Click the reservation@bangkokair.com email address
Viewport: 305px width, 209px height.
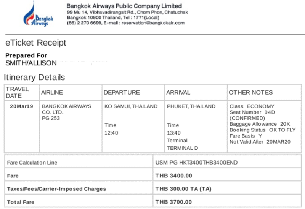coord(153,23)
